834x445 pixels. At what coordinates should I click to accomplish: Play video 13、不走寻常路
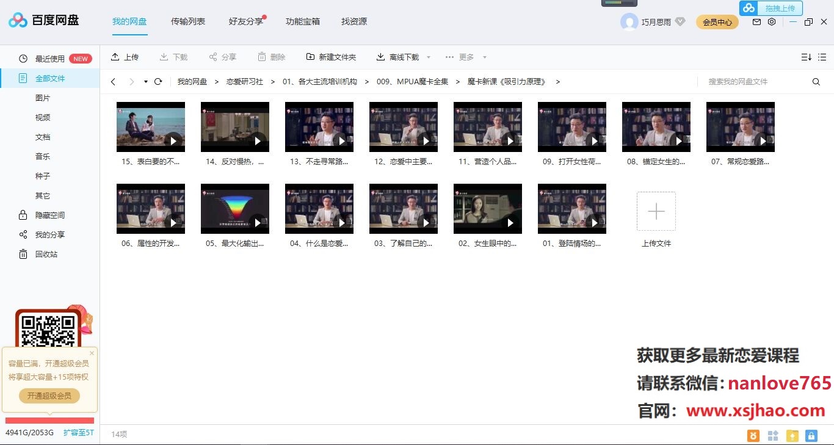[342, 141]
